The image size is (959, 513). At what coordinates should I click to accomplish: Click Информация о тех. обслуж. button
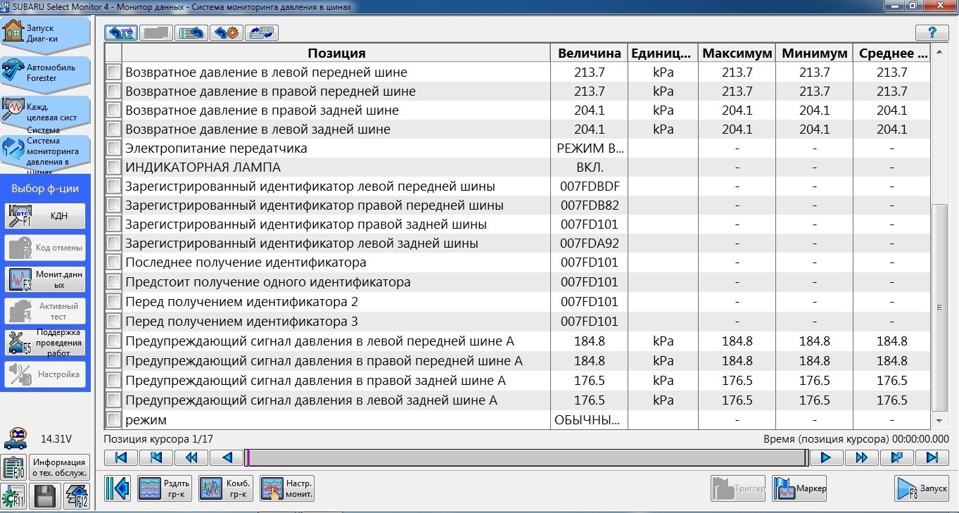pos(60,467)
